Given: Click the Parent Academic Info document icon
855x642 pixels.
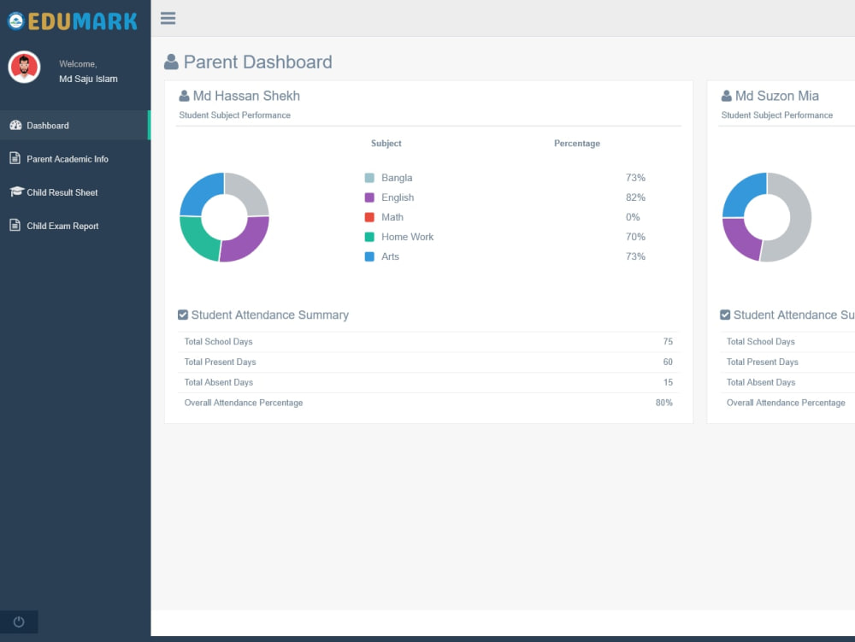Looking at the screenshot, I should point(15,158).
